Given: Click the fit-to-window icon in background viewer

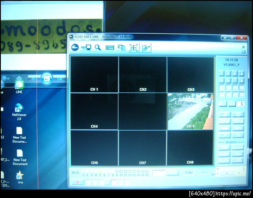Looking at the screenshot, I should pyautogui.click(x=19, y=79).
